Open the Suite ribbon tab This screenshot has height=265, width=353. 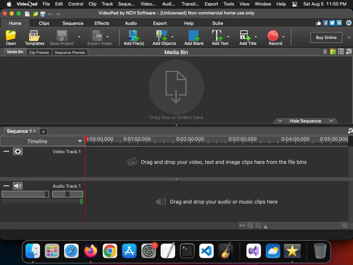pyautogui.click(x=218, y=23)
